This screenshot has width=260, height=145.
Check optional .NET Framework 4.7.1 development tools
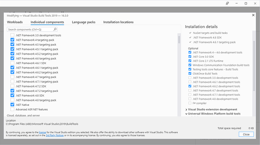tap(190, 95)
